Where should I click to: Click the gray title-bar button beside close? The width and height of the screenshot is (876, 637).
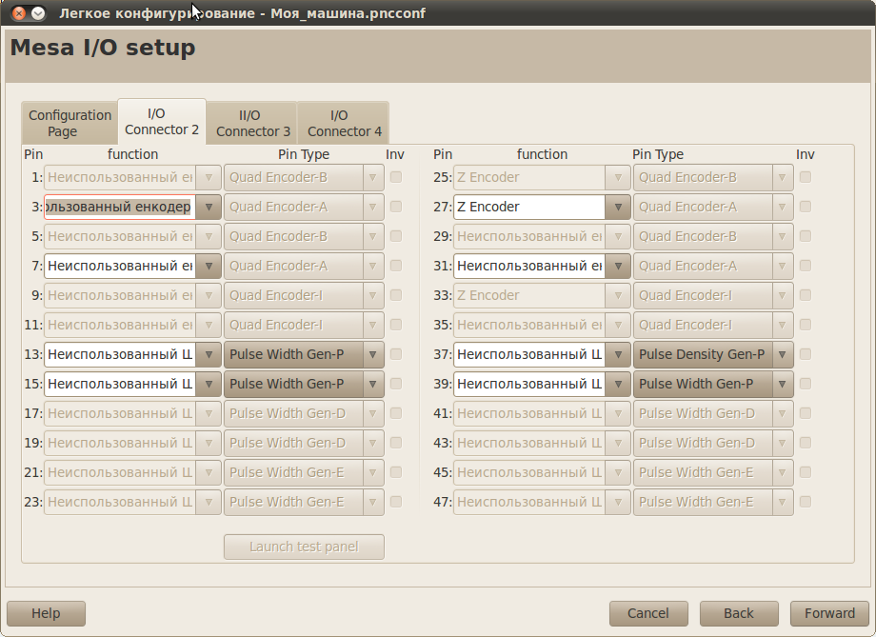click(x=38, y=12)
